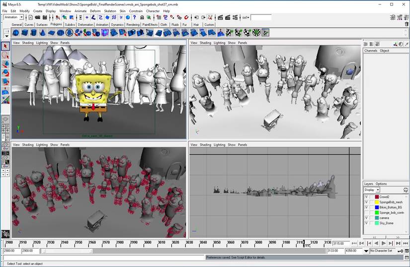Open character set dropdown arrow
The height and width of the screenshot is (267, 410).
coord(366,251)
